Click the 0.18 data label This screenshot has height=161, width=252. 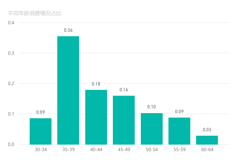96,84
